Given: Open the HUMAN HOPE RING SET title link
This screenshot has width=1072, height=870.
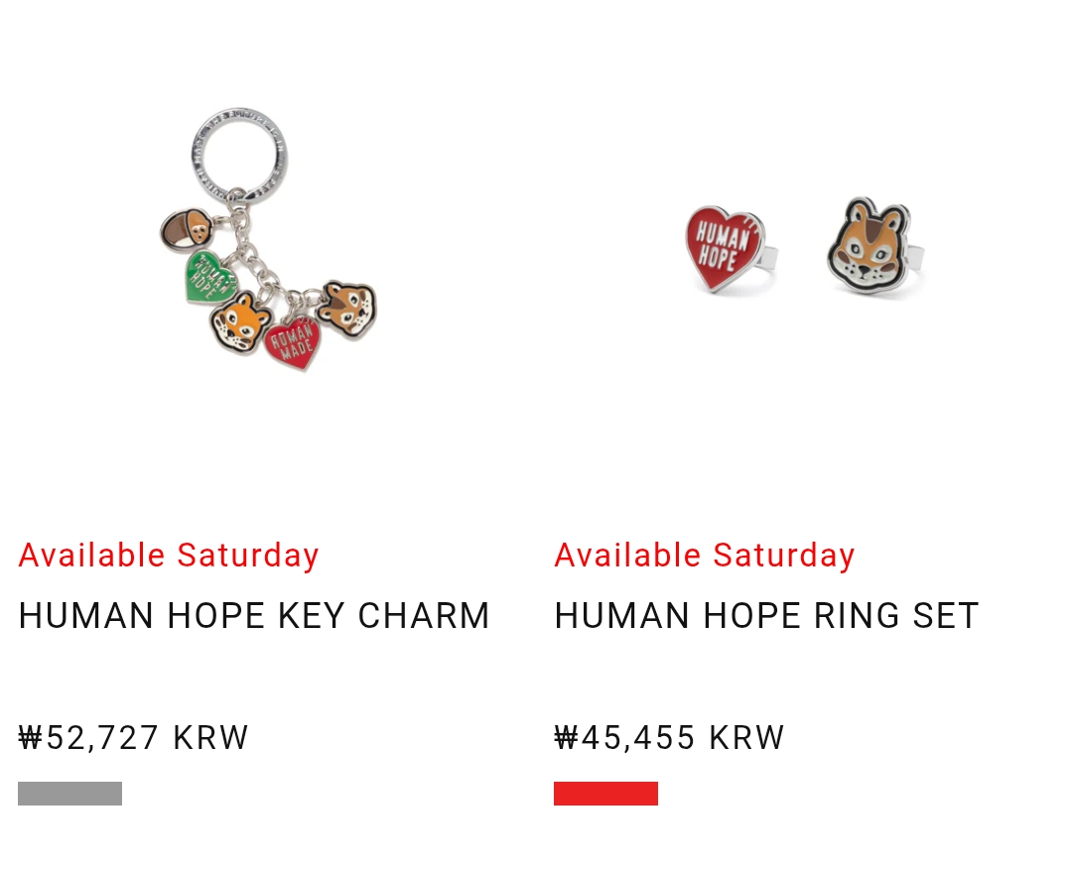Looking at the screenshot, I should tap(766, 616).
